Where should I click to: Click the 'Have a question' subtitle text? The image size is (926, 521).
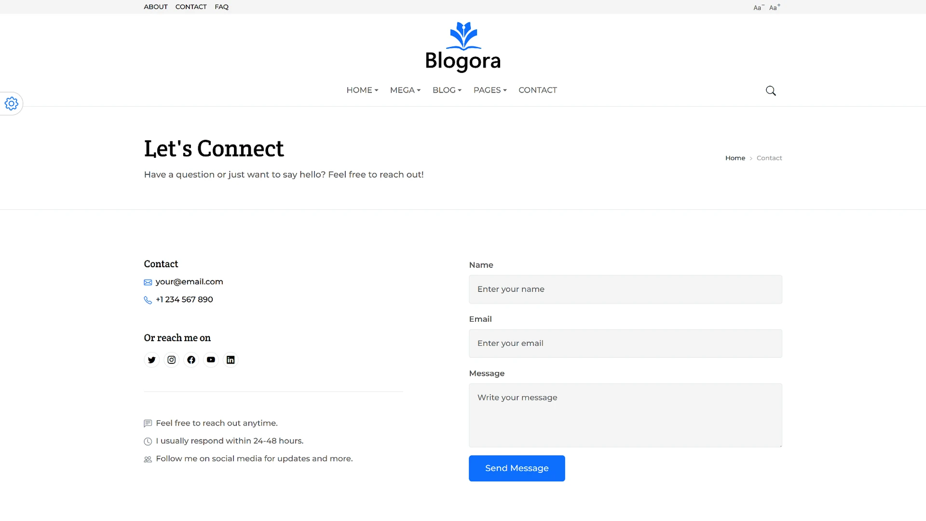(284, 175)
